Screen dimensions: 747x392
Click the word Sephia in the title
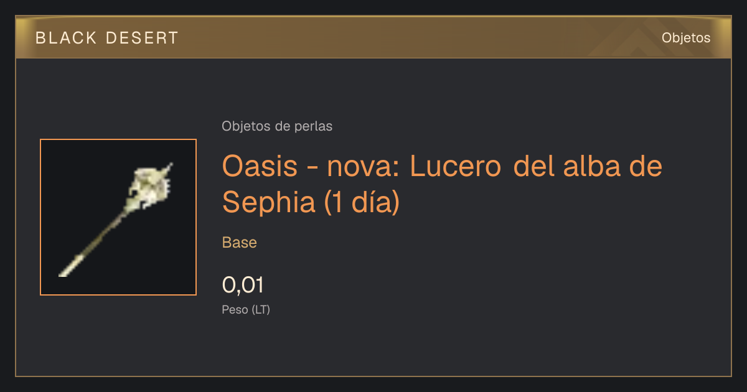[x=270, y=202]
